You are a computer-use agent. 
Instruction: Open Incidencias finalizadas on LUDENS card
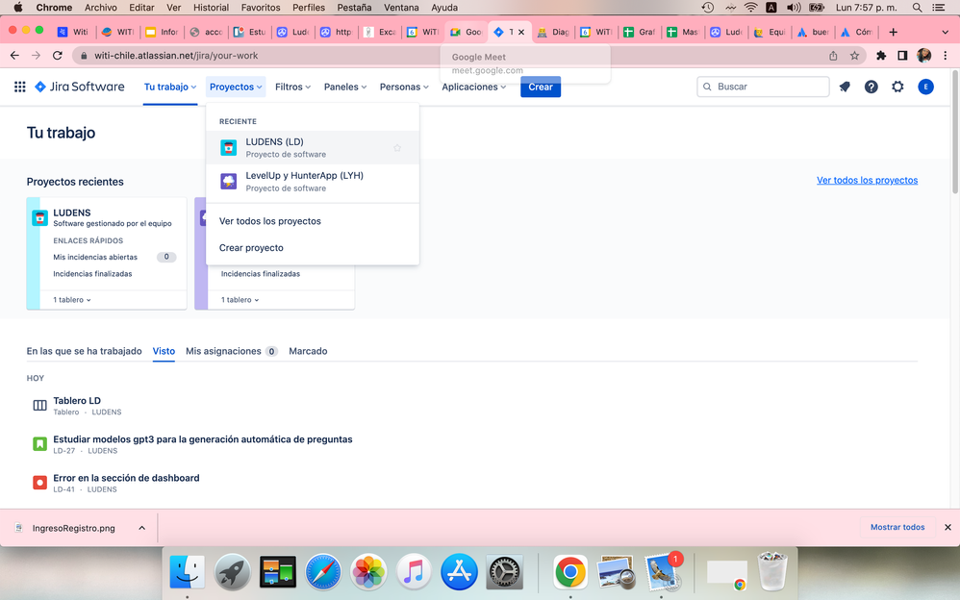[x=92, y=274]
